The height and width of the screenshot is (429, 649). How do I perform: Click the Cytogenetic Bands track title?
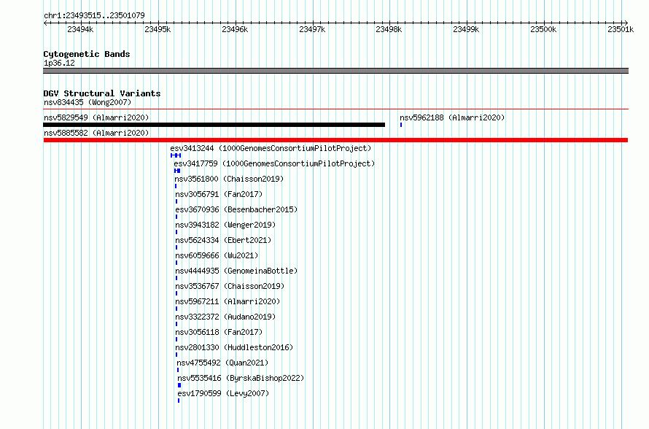tap(87, 54)
